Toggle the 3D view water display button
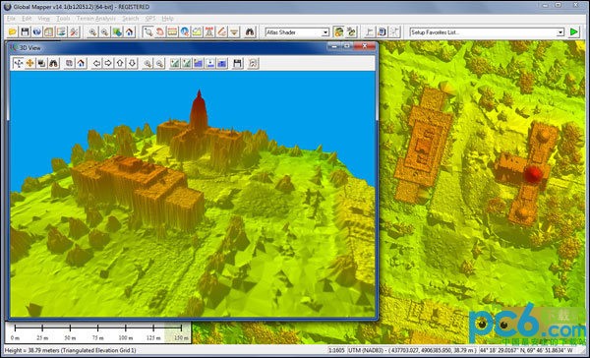This screenshot has width=590, height=358. click(199, 63)
